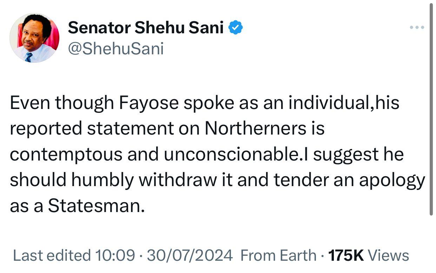Open the @ShehuSani handle link
The image size is (436, 273).
(116, 49)
